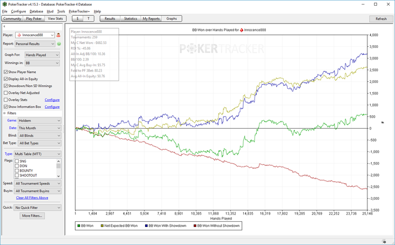
Task: Click the red BB Won Without Showdown swatch
Action: 195,226
